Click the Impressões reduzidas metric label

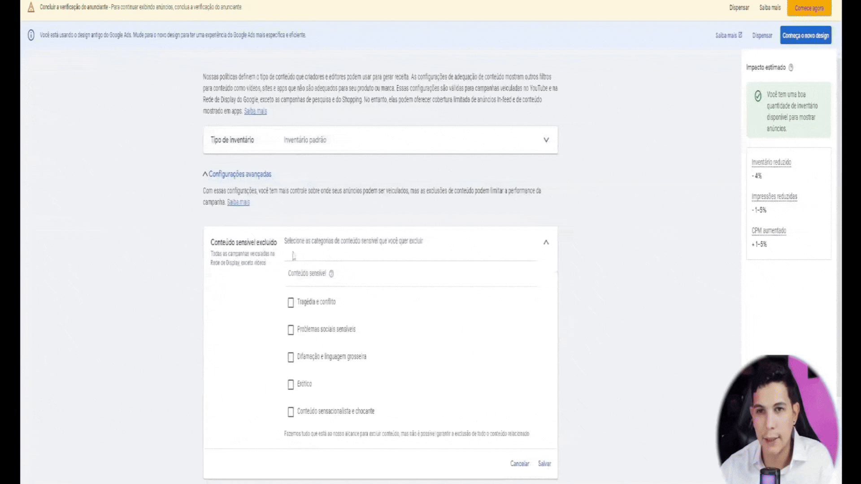[774, 196]
